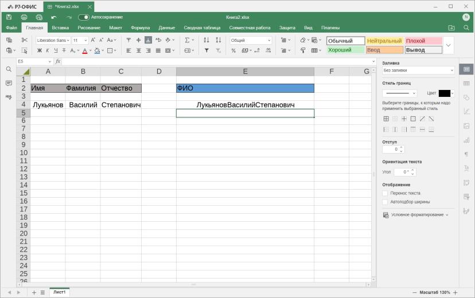Apply diagonal down border
The height and width of the screenshot is (298, 475).
tap(431, 119)
